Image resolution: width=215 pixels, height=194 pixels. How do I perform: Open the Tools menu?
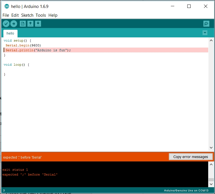click(x=41, y=15)
